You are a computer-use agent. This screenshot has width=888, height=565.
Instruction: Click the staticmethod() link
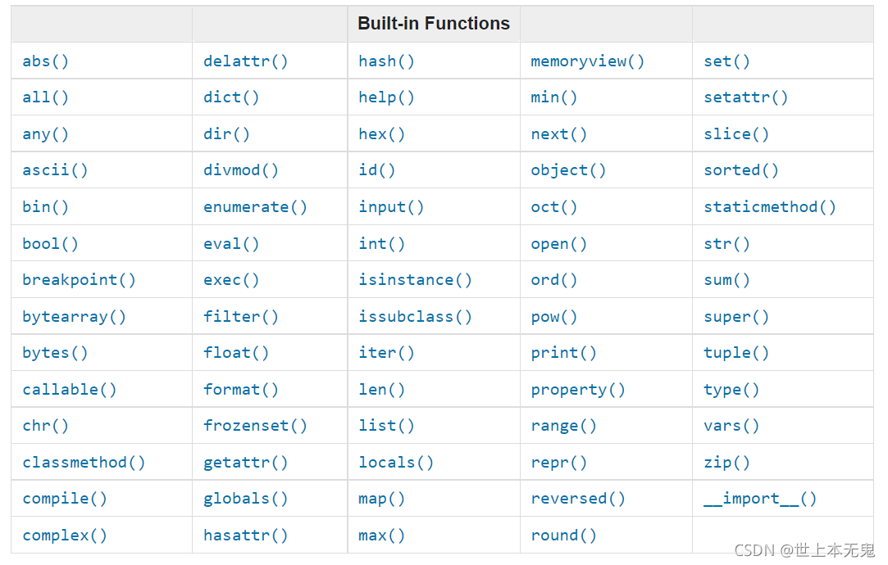point(770,207)
